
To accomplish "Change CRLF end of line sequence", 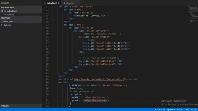I will (187, 109).
